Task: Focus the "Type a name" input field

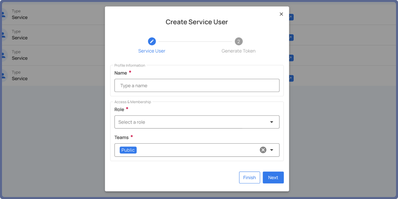Action: (x=197, y=86)
